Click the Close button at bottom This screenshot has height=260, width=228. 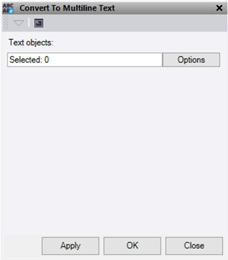click(x=194, y=246)
